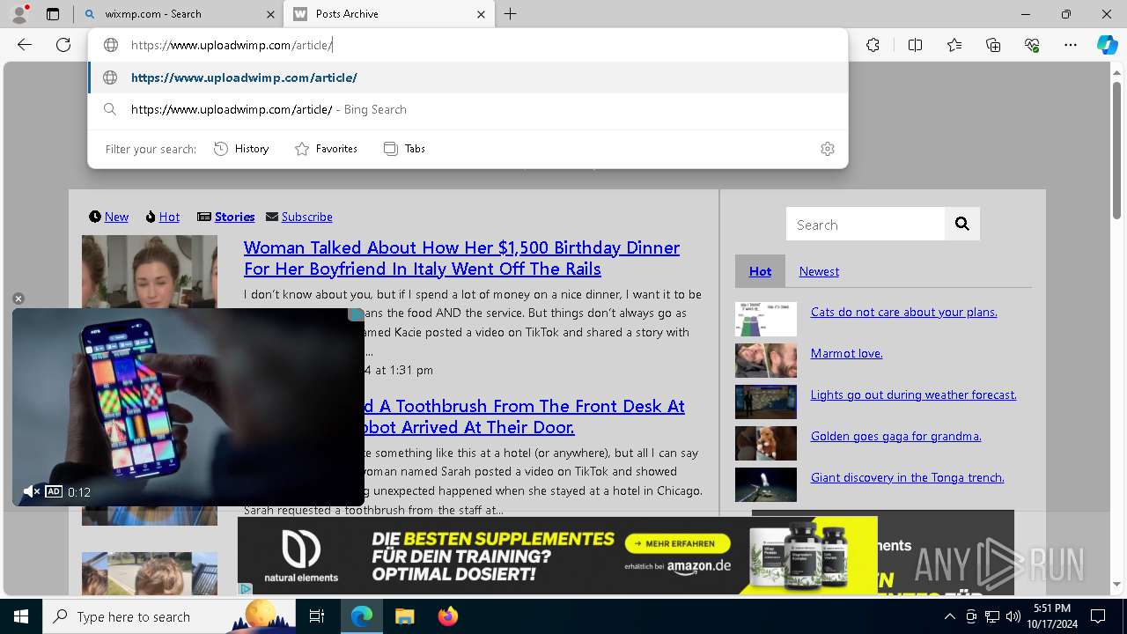Viewport: 1127px width, 634px height.
Task: Open Settings and more ellipsis menu
Action: point(1071,45)
